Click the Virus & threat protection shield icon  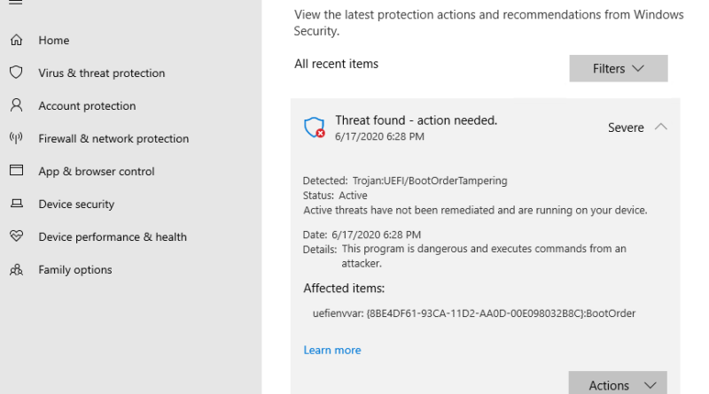(16, 73)
